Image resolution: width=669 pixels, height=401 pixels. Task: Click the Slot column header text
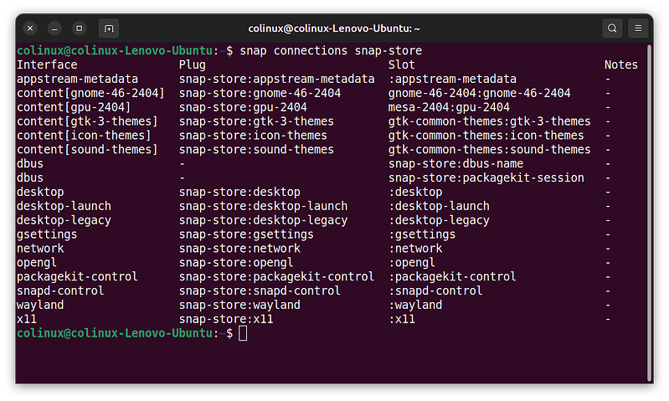[x=402, y=64]
